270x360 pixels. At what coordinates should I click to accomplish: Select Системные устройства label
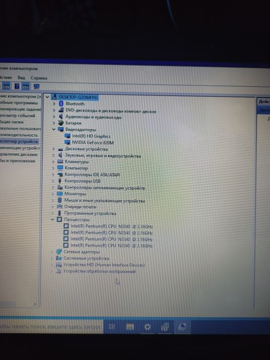pos(86,258)
